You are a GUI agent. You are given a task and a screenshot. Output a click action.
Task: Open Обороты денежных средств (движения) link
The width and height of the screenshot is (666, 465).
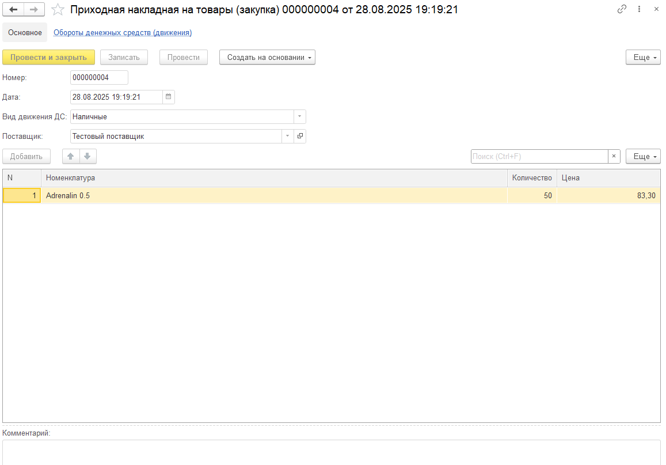pyautogui.click(x=123, y=32)
